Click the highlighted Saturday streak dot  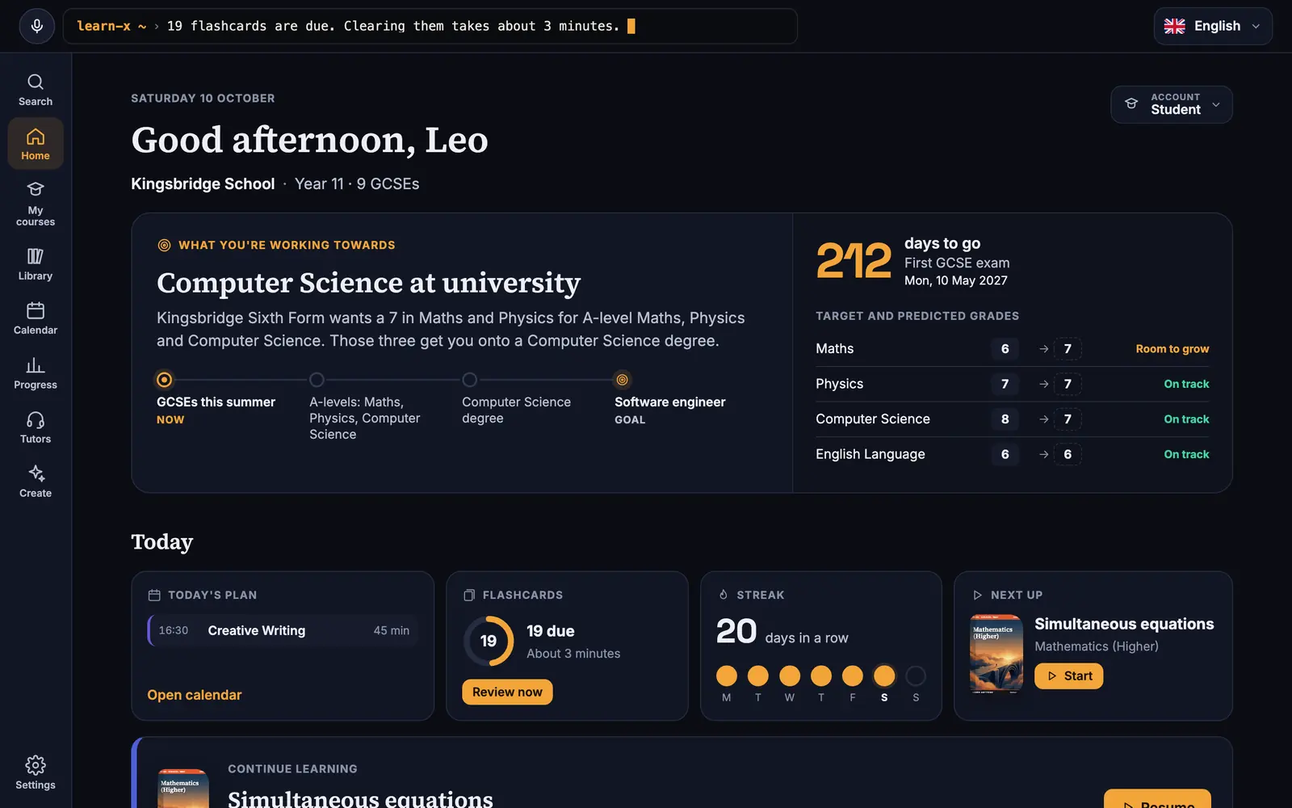(x=884, y=675)
